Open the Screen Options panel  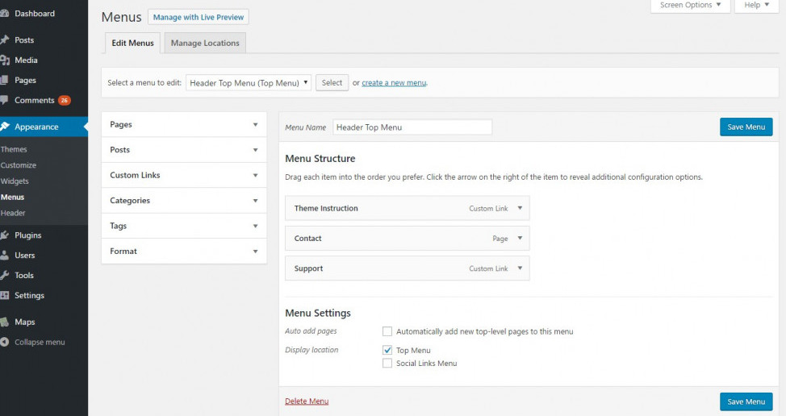click(690, 6)
